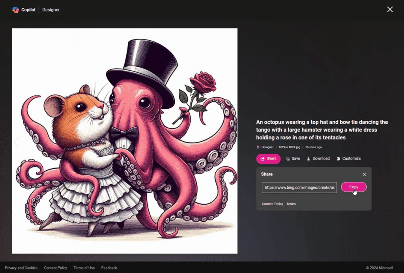This screenshot has height=273, width=404.
Task: Close the image viewer with top-right X
Action: (389, 9)
